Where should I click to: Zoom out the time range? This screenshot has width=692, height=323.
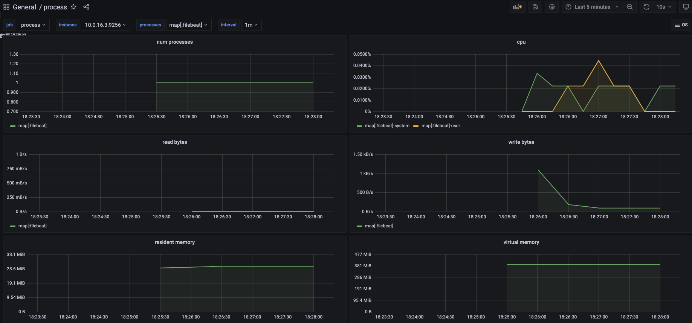630,7
